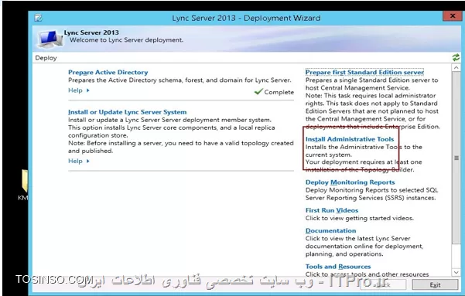Open First Run Videos link
This screenshot has height=296, width=465.
[332, 210]
